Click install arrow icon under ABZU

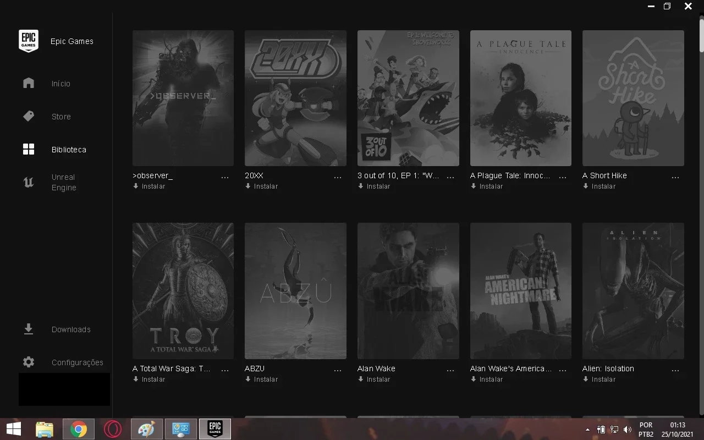pos(248,380)
